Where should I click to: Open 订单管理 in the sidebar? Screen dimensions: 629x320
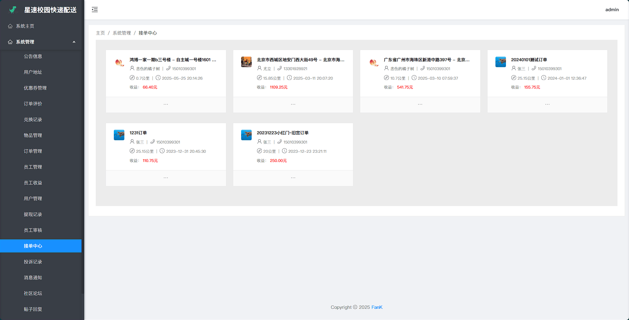pyautogui.click(x=33, y=151)
